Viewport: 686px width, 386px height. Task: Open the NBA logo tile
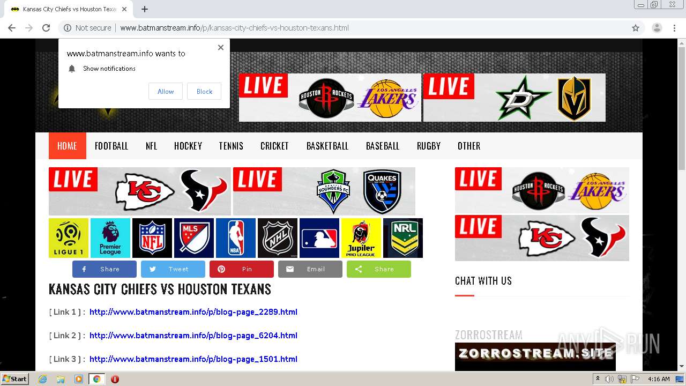[x=236, y=238]
